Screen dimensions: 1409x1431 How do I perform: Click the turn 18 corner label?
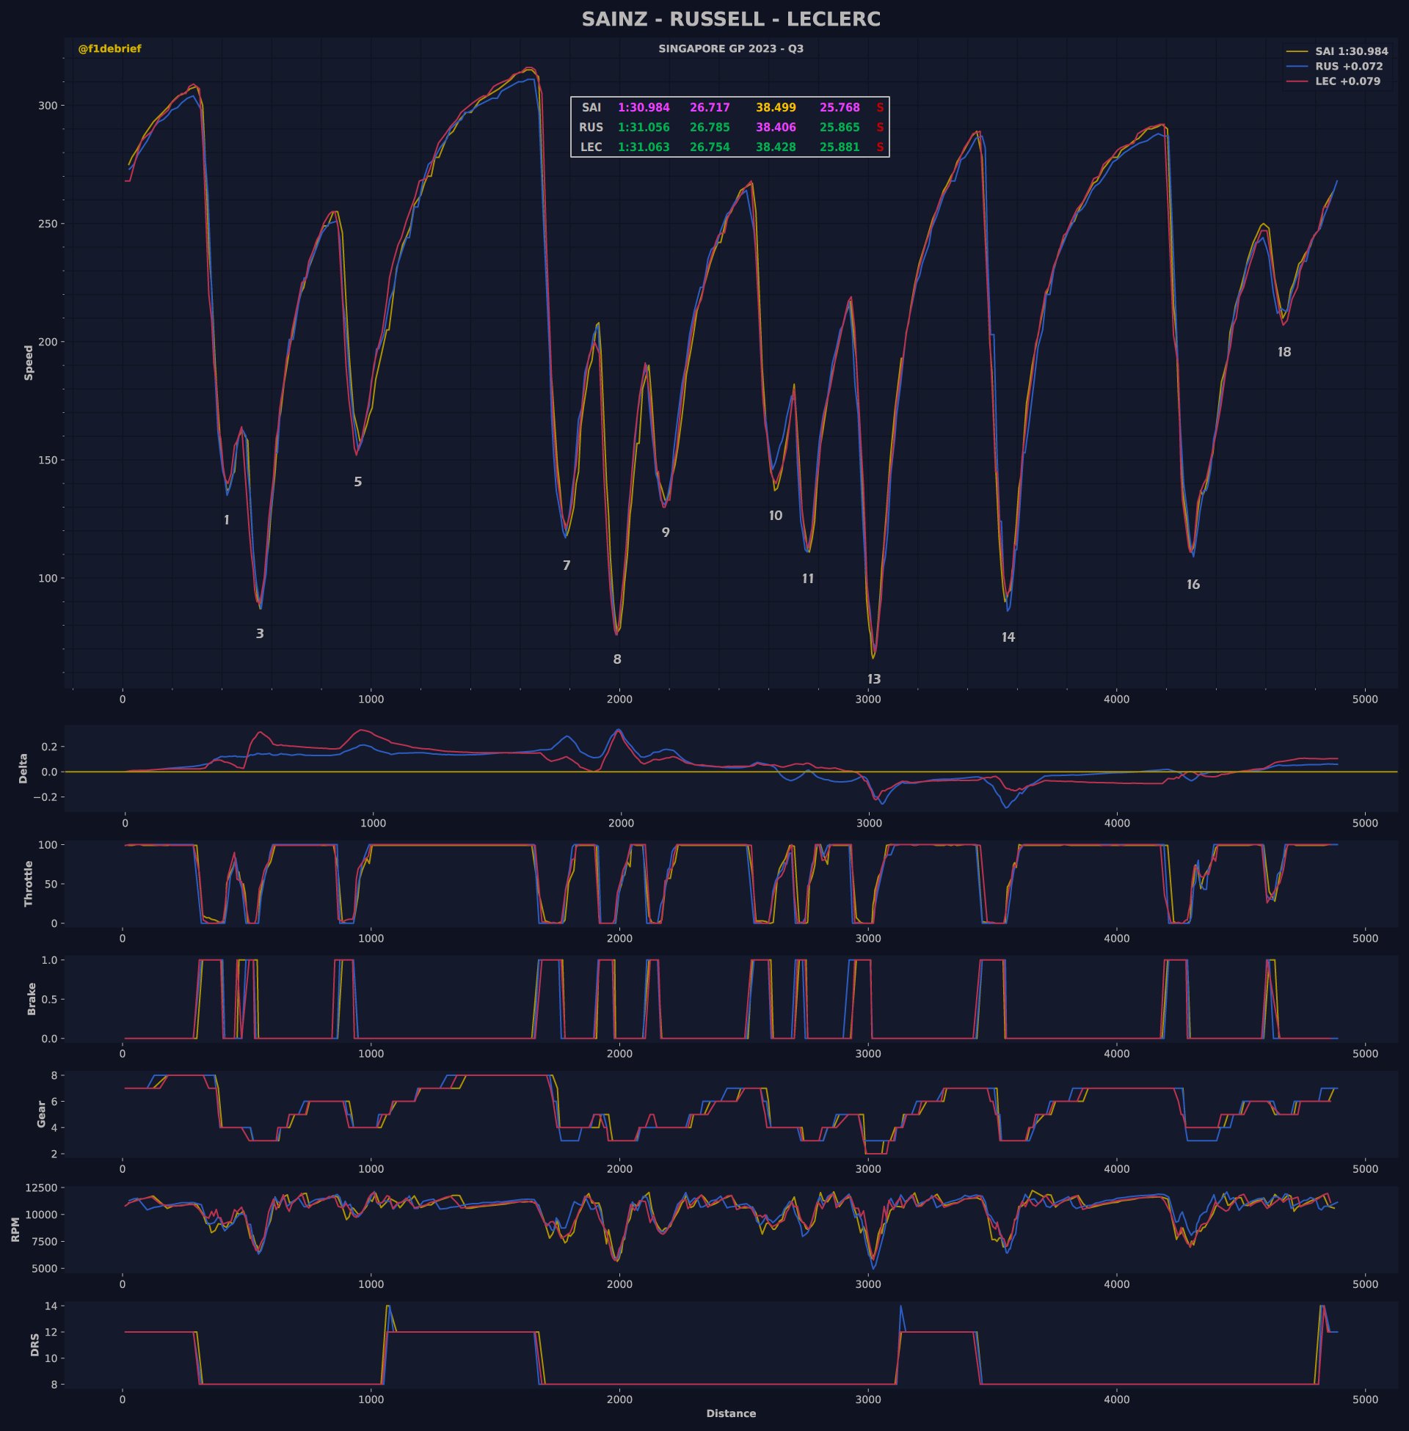(x=1284, y=352)
